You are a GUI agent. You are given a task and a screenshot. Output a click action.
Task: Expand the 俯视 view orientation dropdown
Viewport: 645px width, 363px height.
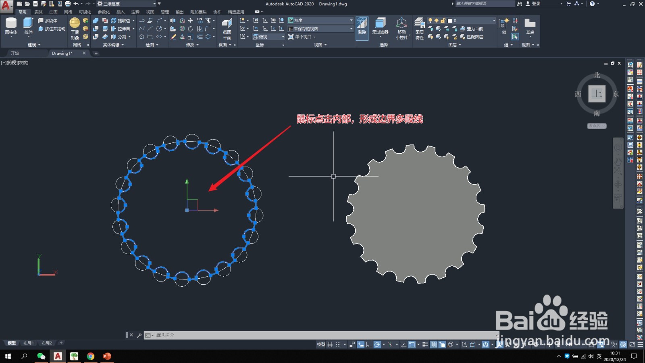282,36
